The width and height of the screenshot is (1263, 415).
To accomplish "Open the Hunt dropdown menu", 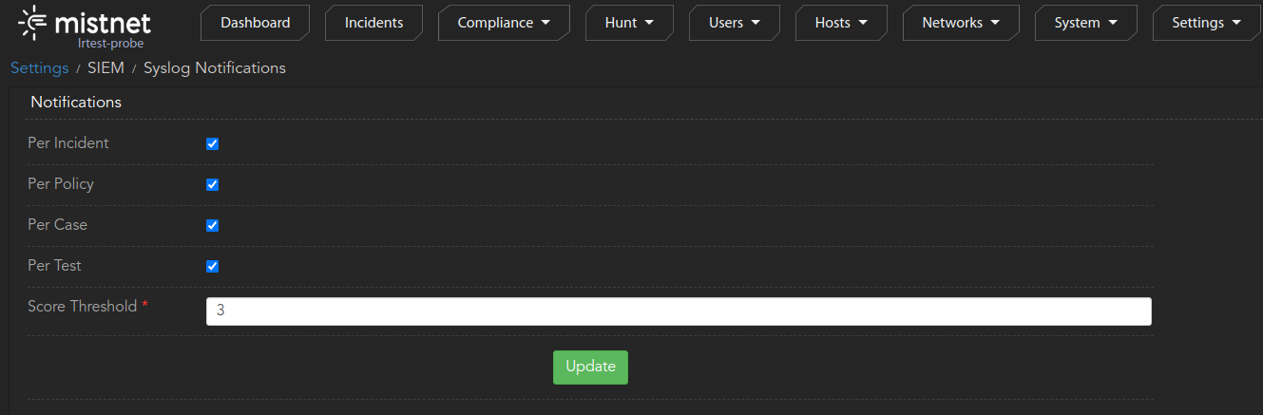I will (x=629, y=23).
